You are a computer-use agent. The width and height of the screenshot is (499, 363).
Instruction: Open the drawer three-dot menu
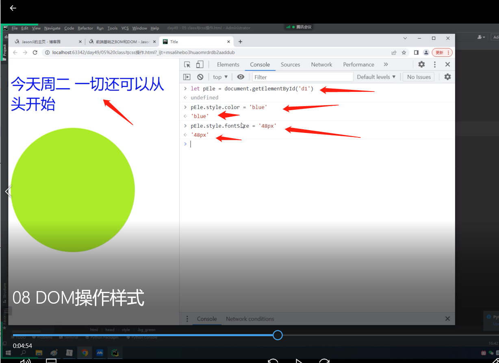[x=187, y=319]
